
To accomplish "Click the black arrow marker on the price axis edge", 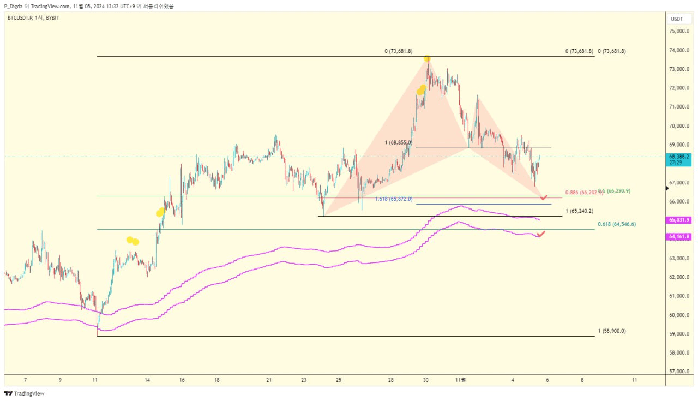I will [667, 188].
